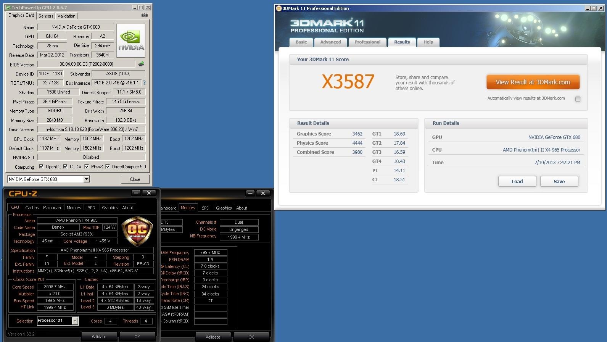Click the 3DMark 11 title bar app icon
The width and height of the screenshot is (607, 342).
(279, 8)
